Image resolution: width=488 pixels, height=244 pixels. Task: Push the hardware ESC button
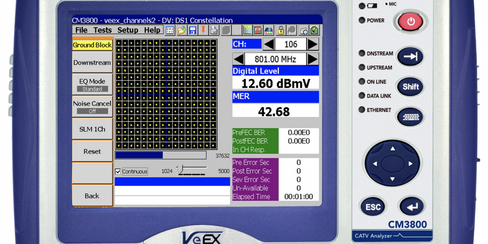pyautogui.click(x=373, y=207)
